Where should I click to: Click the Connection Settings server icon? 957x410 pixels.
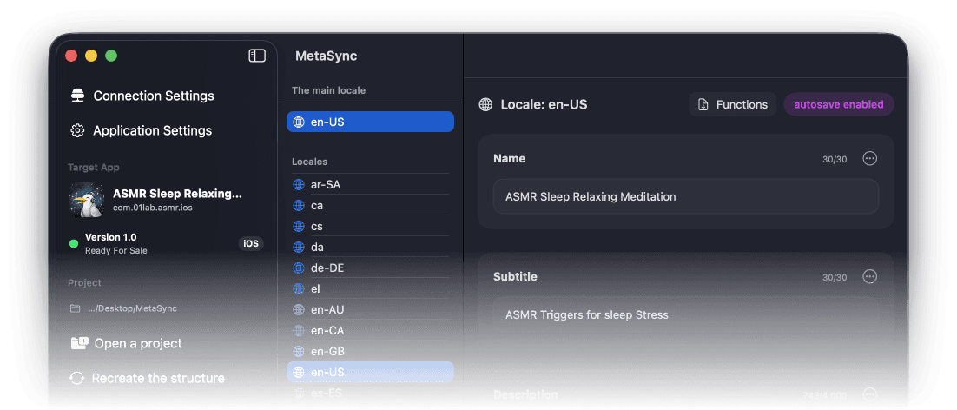click(x=77, y=96)
